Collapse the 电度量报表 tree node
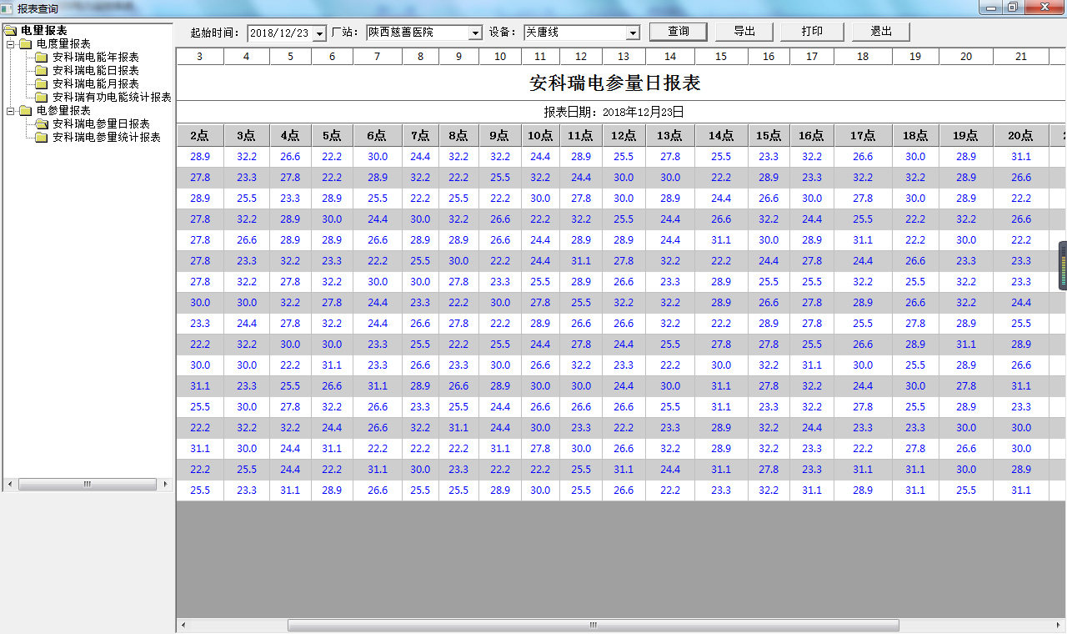The height and width of the screenshot is (634, 1067). (x=11, y=44)
